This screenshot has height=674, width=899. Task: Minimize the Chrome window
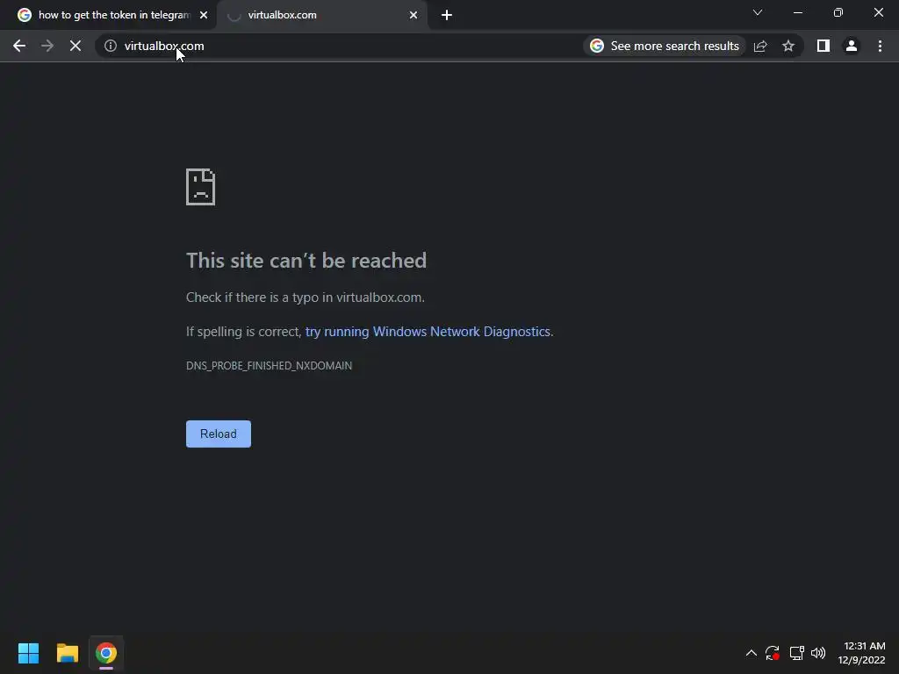click(x=797, y=12)
